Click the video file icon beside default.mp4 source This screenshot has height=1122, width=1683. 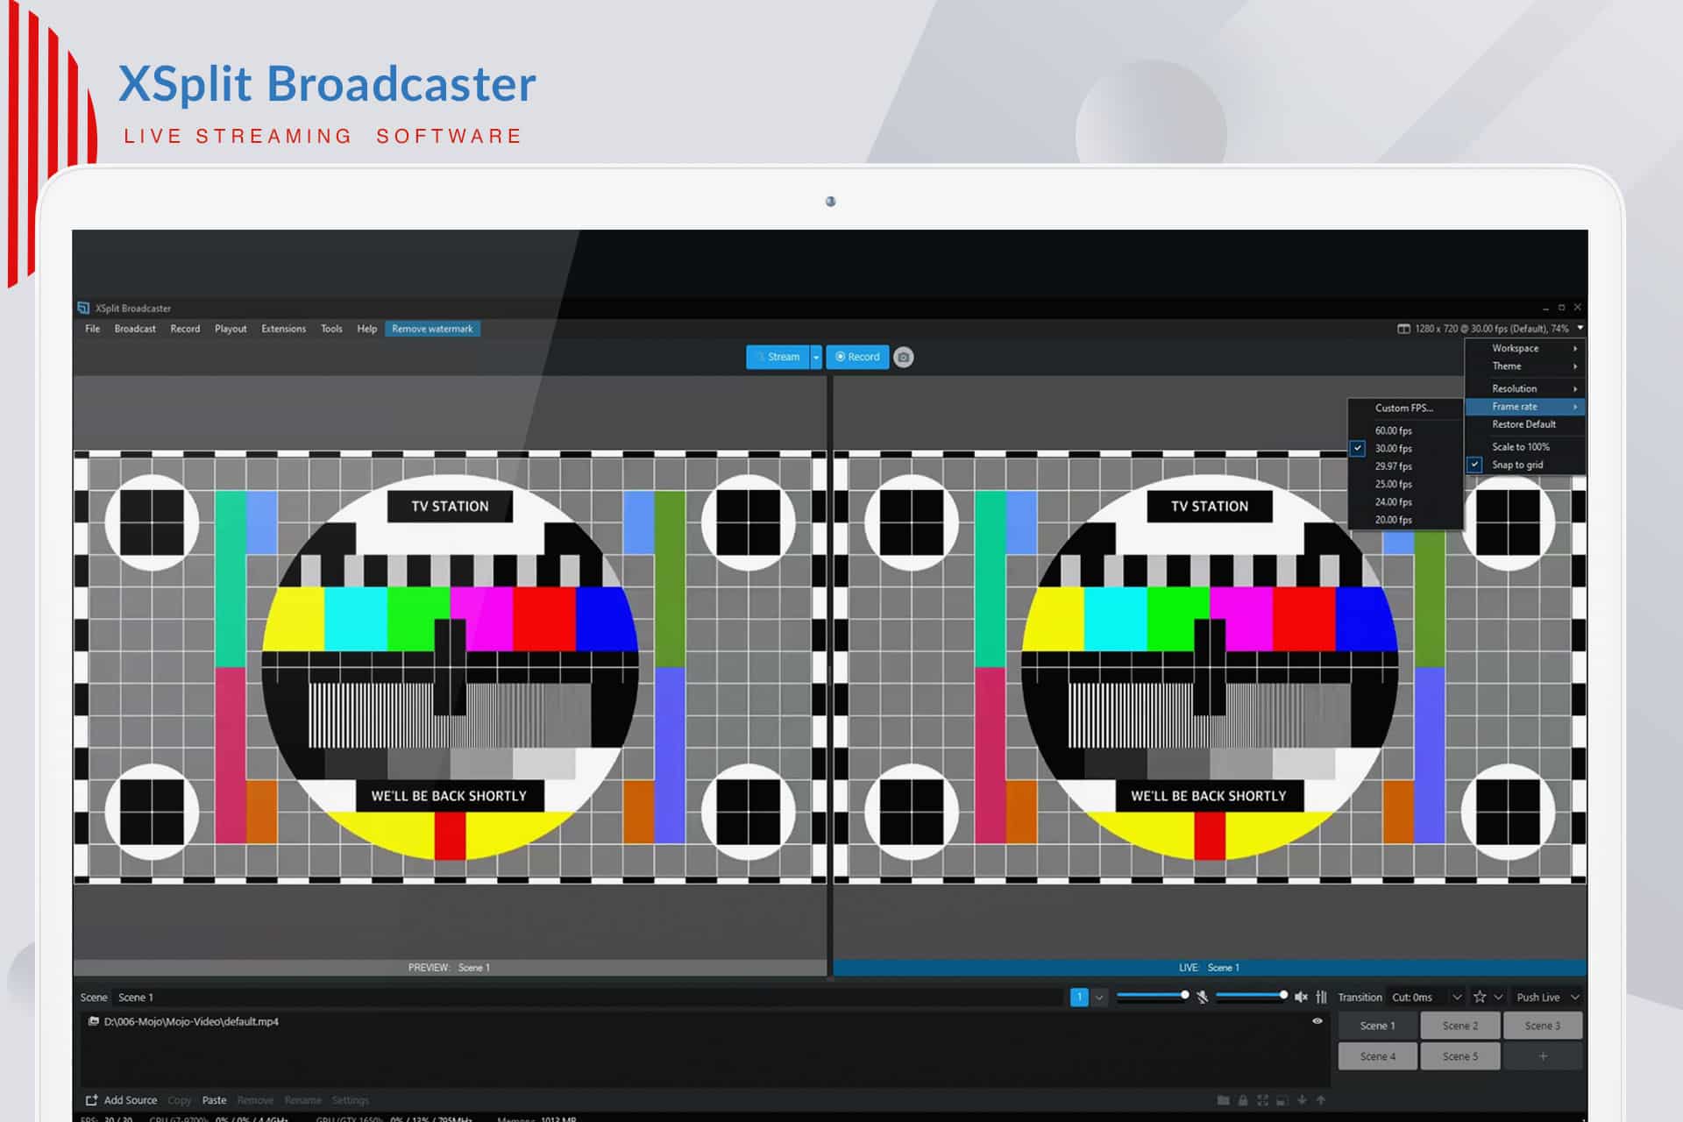coord(94,1021)
